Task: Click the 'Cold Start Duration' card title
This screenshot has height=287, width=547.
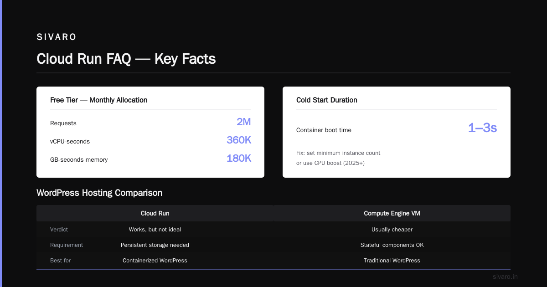Action: tap(327, 100)
